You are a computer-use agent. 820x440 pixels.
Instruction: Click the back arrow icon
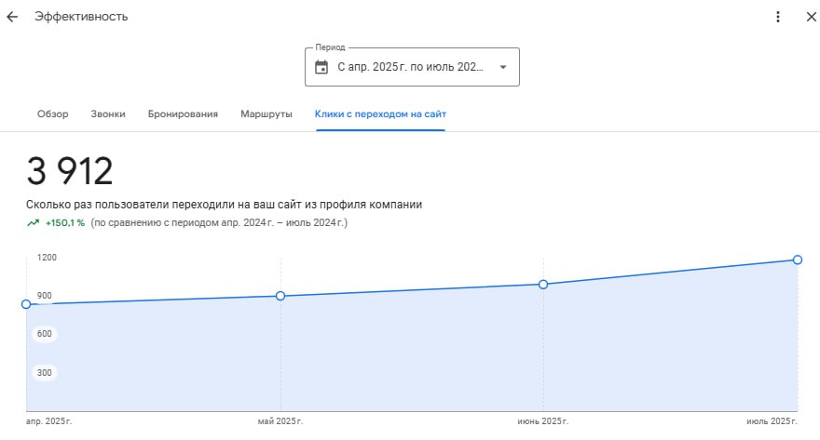(x=12, y=17)
